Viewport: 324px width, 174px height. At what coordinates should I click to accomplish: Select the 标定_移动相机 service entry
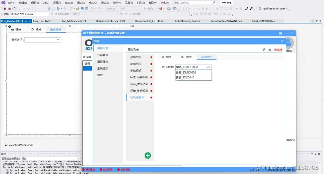coord(140,91)
